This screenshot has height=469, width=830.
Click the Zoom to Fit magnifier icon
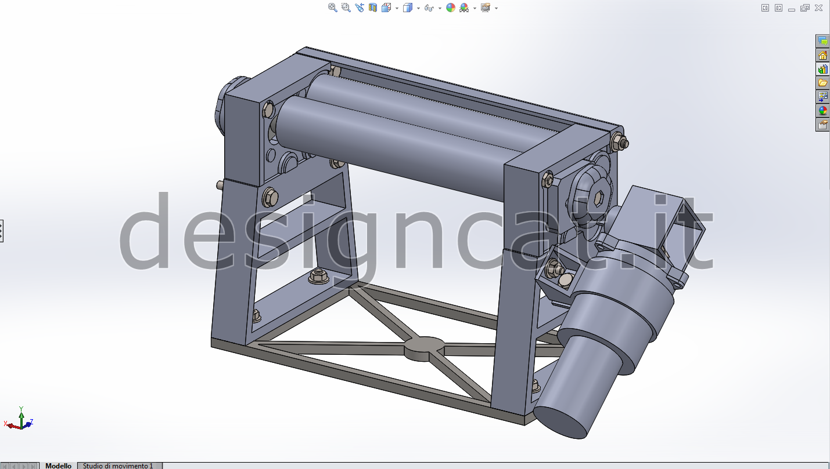[x=333, y=8]
